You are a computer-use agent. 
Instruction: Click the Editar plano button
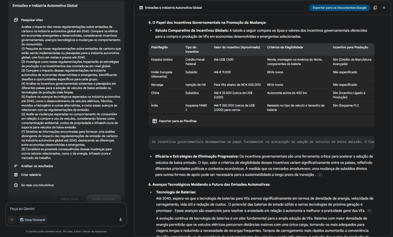tap(69, 199)
